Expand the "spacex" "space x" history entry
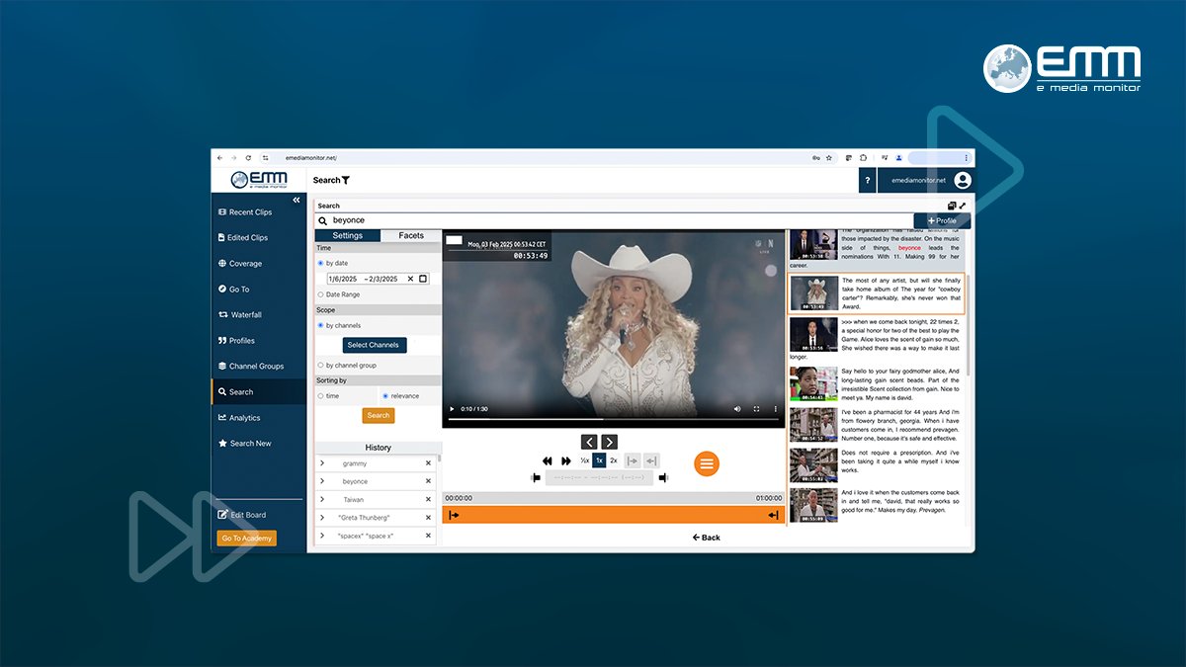The width and height of the screenshot is (1186, 667). (x=322, y=536)
